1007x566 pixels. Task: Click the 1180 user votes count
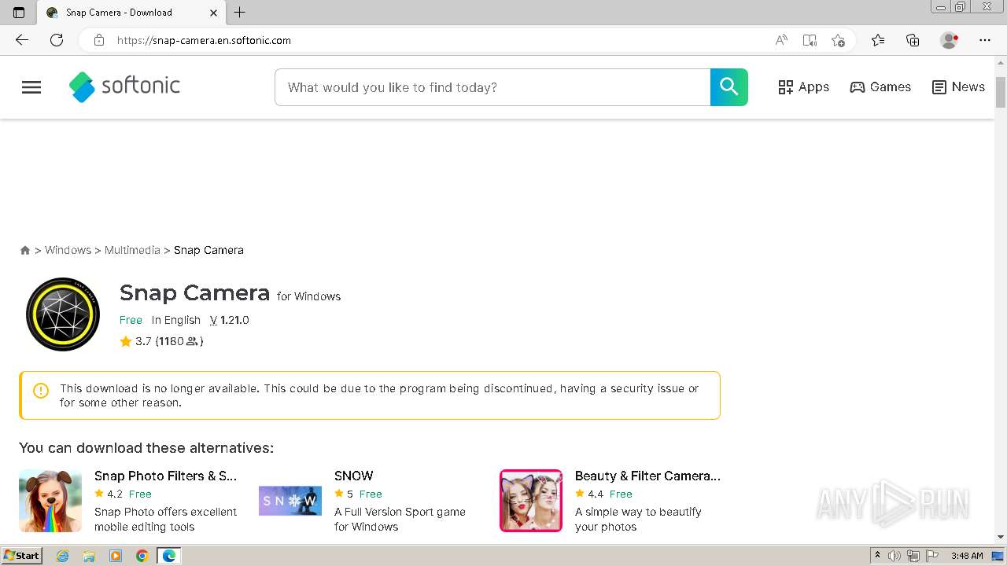coord(179,341)
